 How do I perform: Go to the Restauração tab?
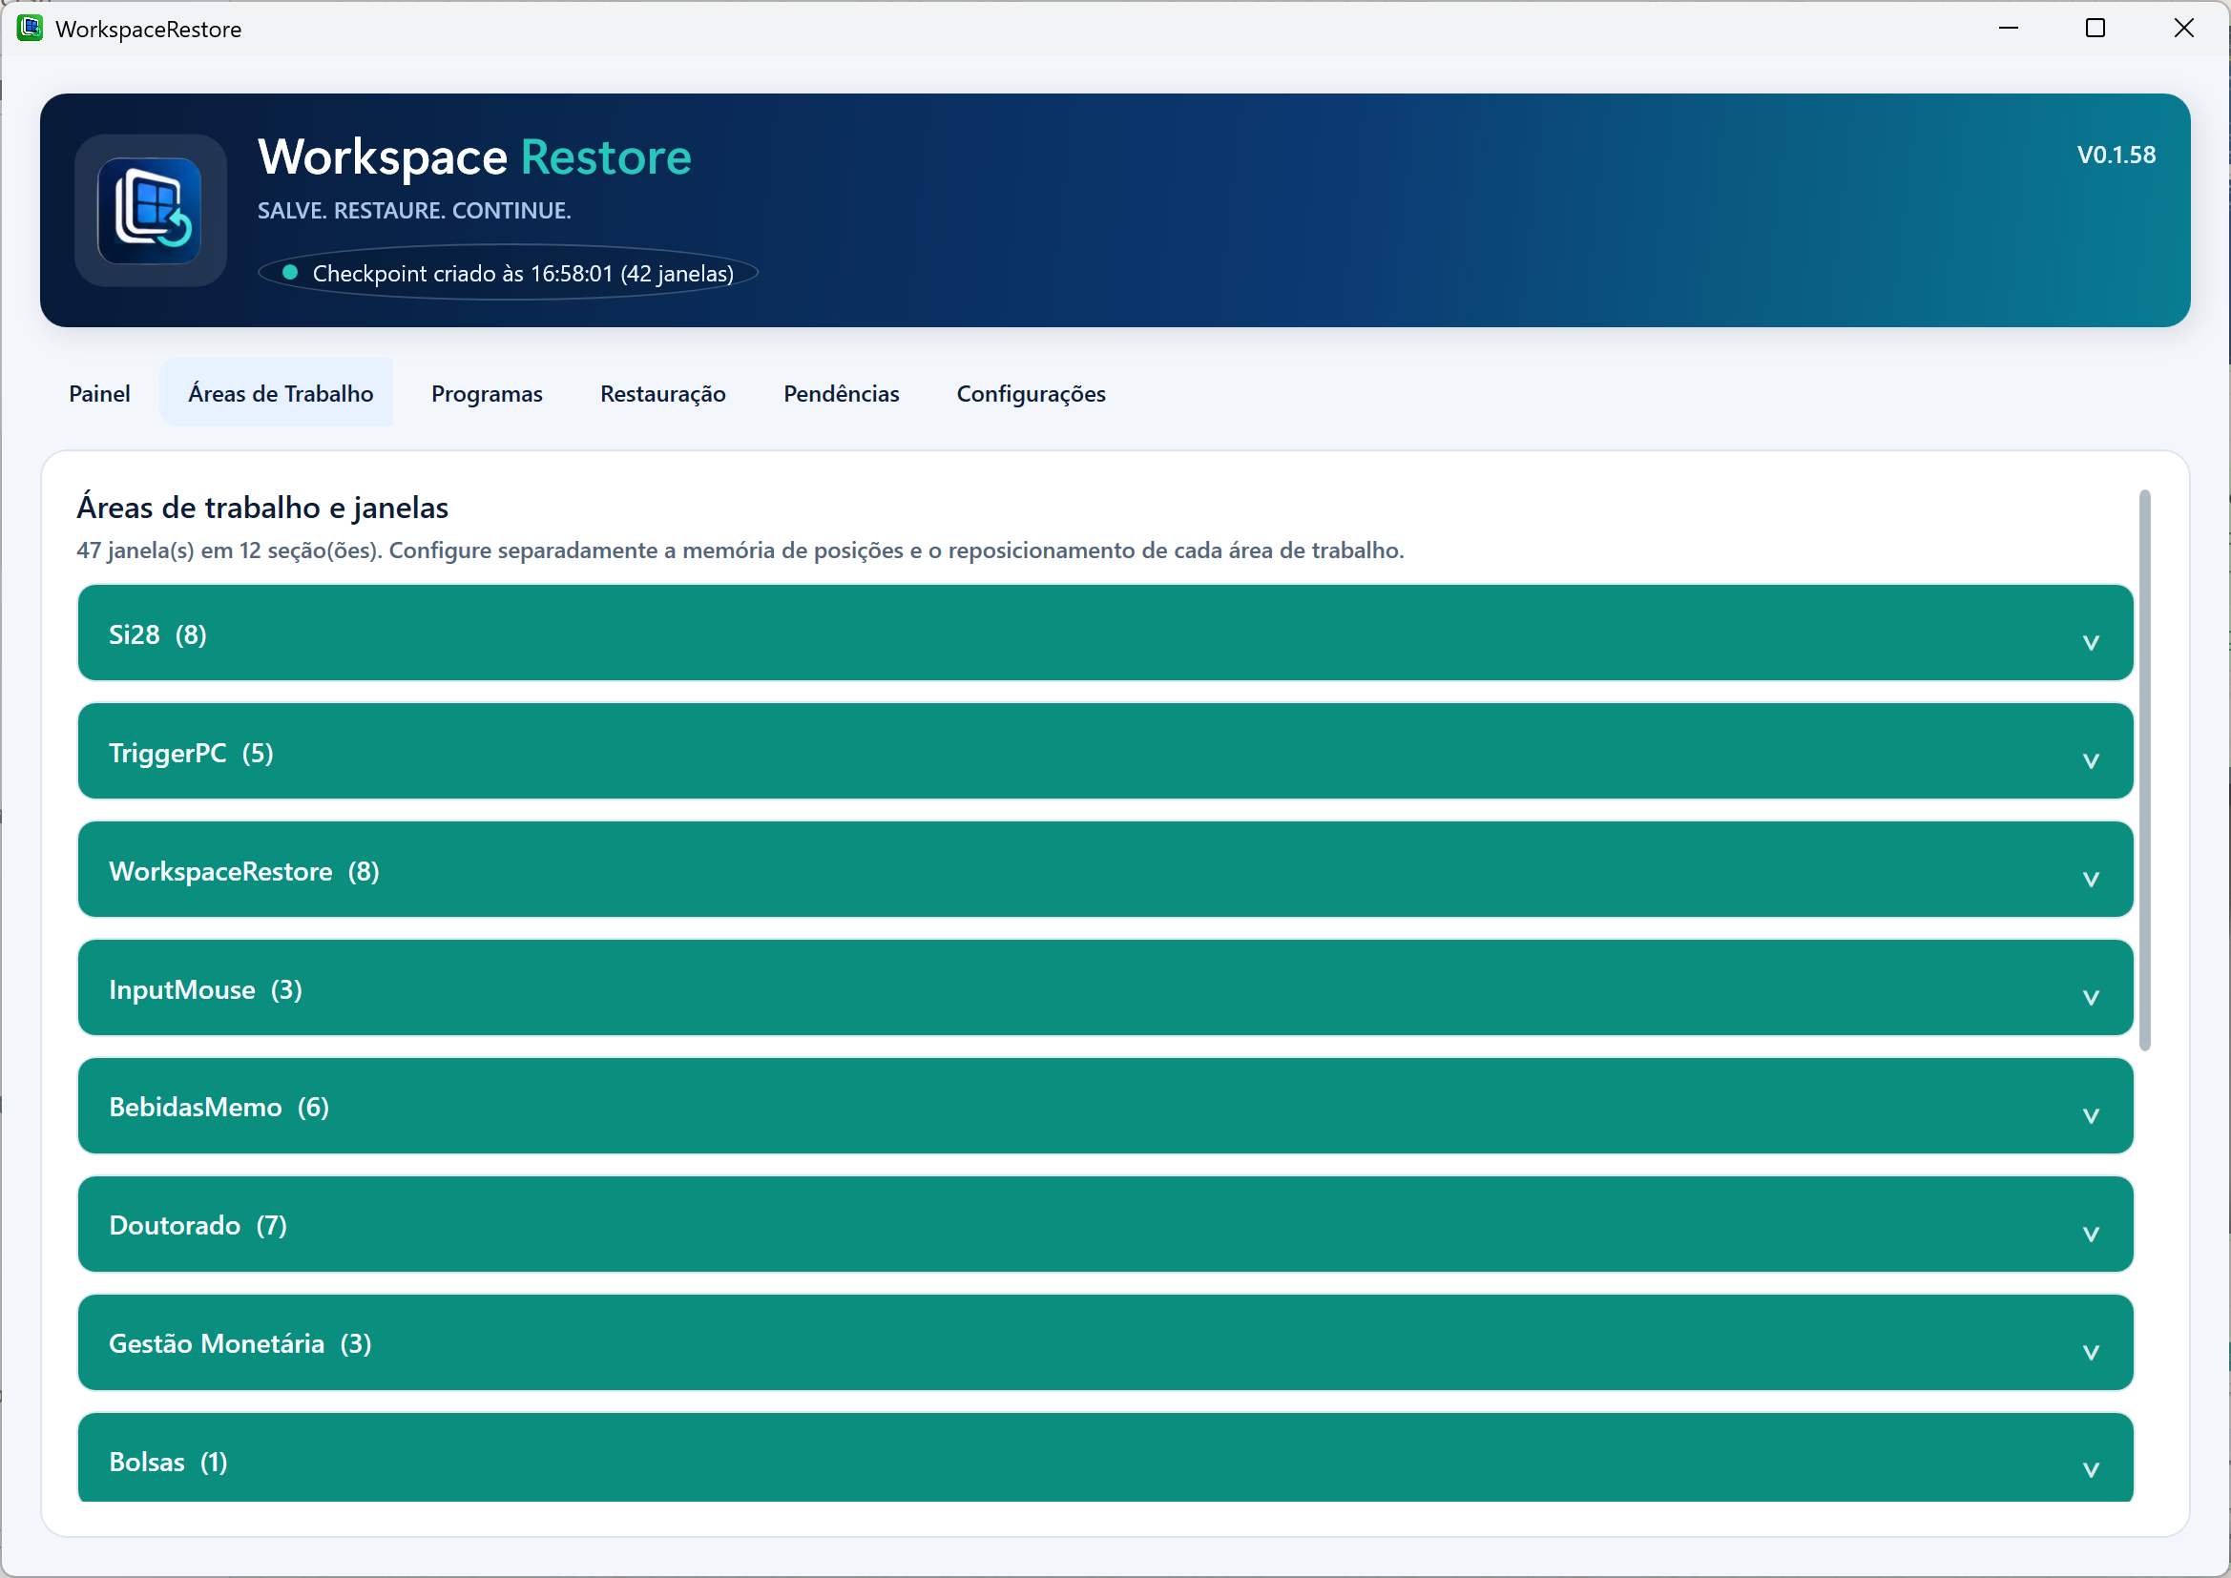click(x=661, y=393)
